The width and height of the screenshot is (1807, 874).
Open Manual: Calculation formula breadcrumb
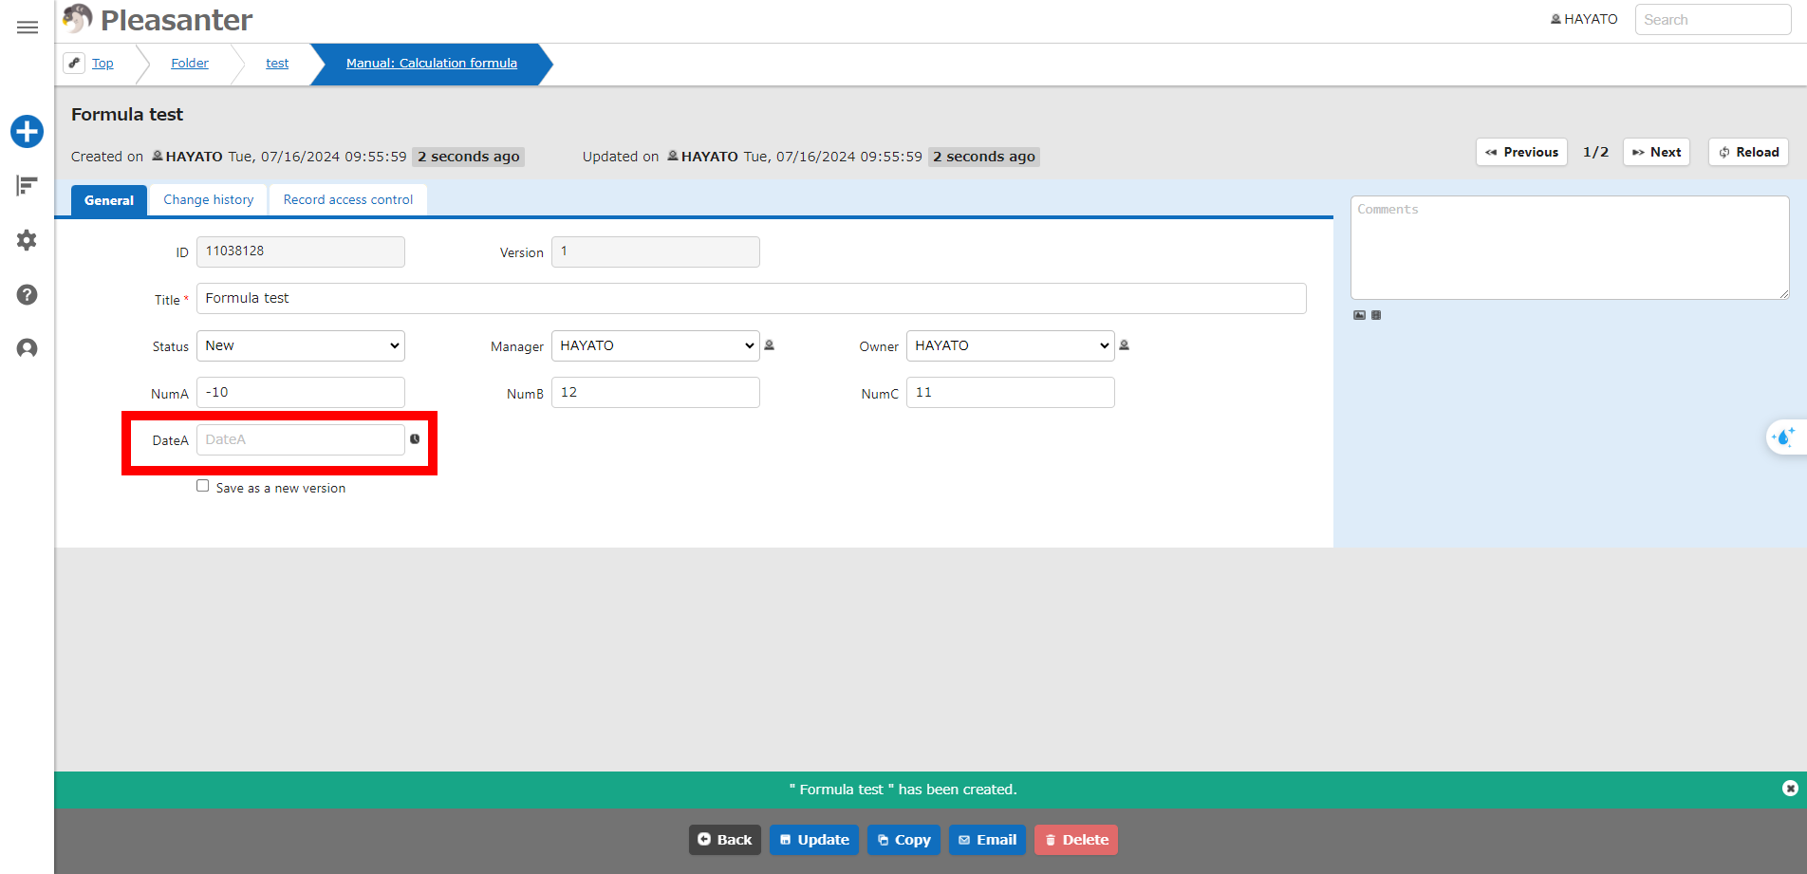432,63
